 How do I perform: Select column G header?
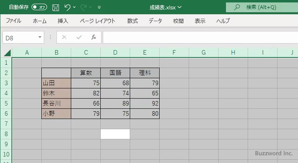[x=204, y=53]
